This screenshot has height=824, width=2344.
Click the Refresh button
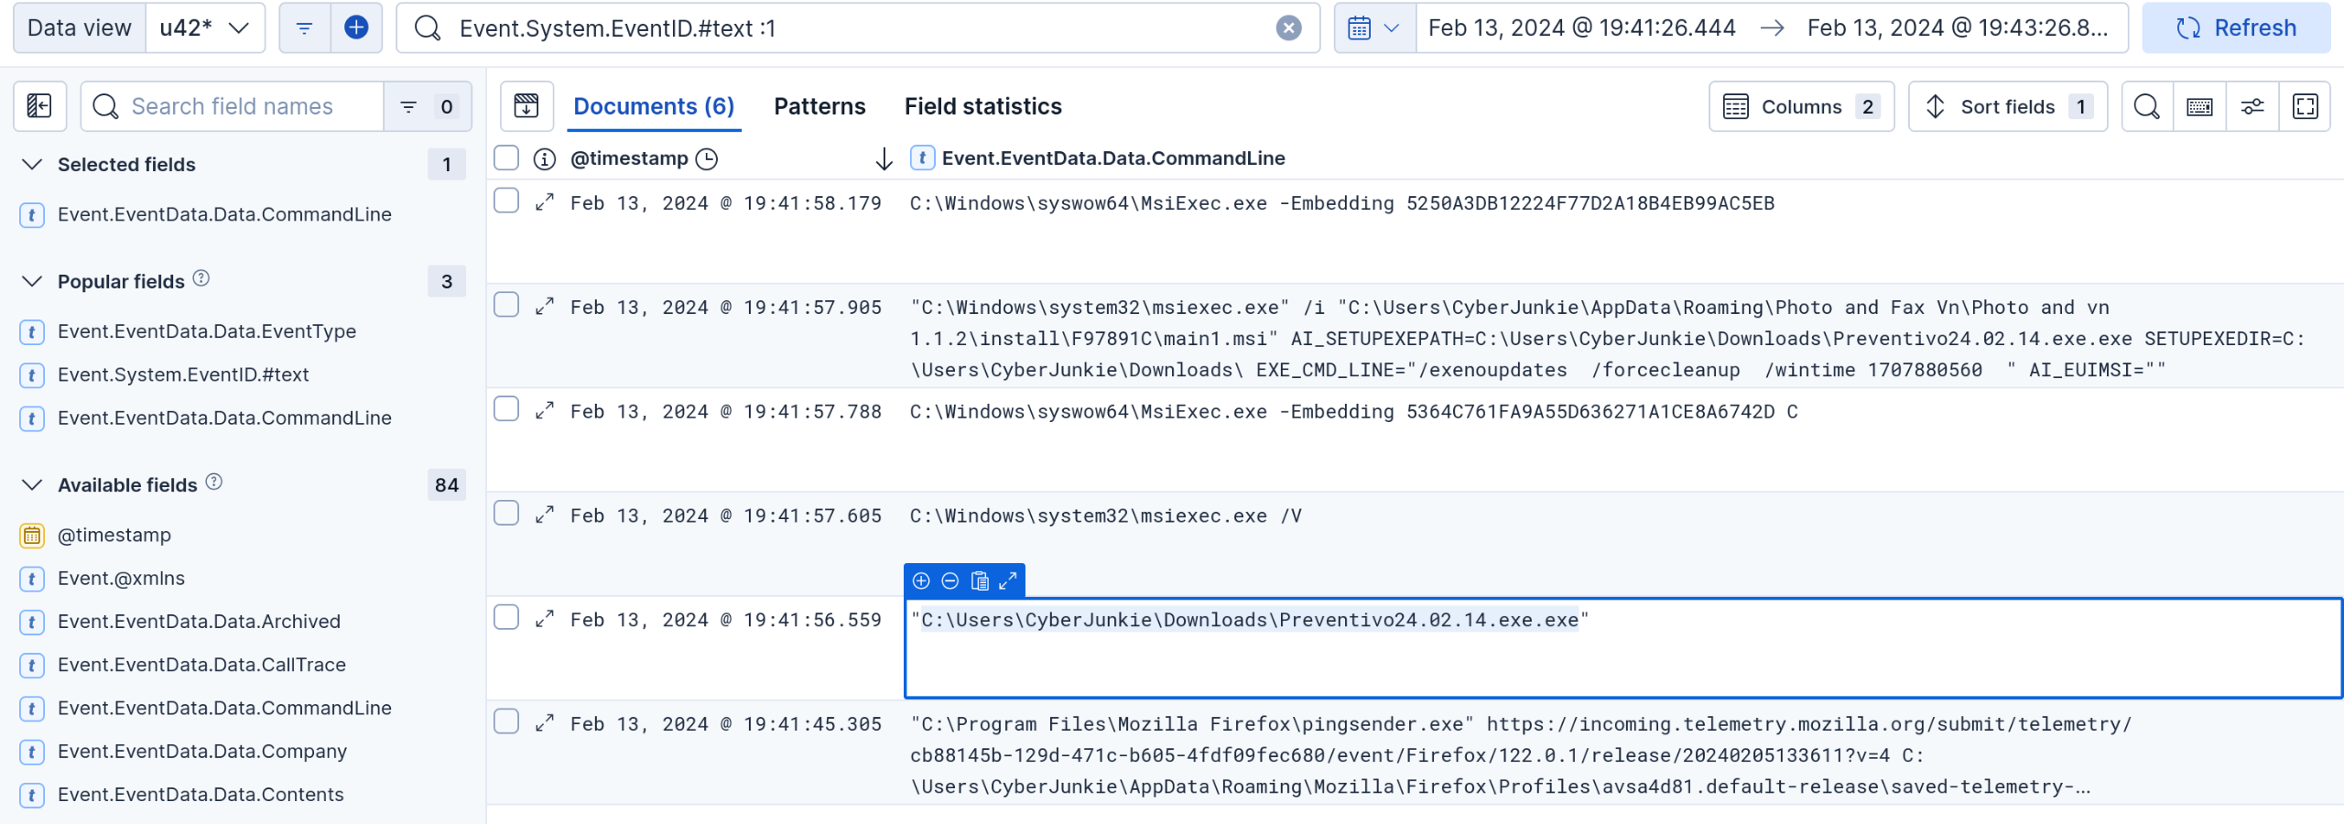tap(2235, 28)
